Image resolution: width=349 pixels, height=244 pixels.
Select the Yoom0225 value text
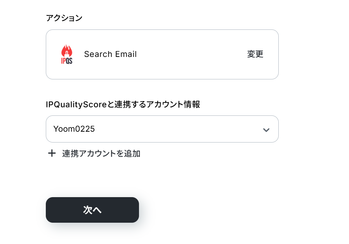coord(74,129)
